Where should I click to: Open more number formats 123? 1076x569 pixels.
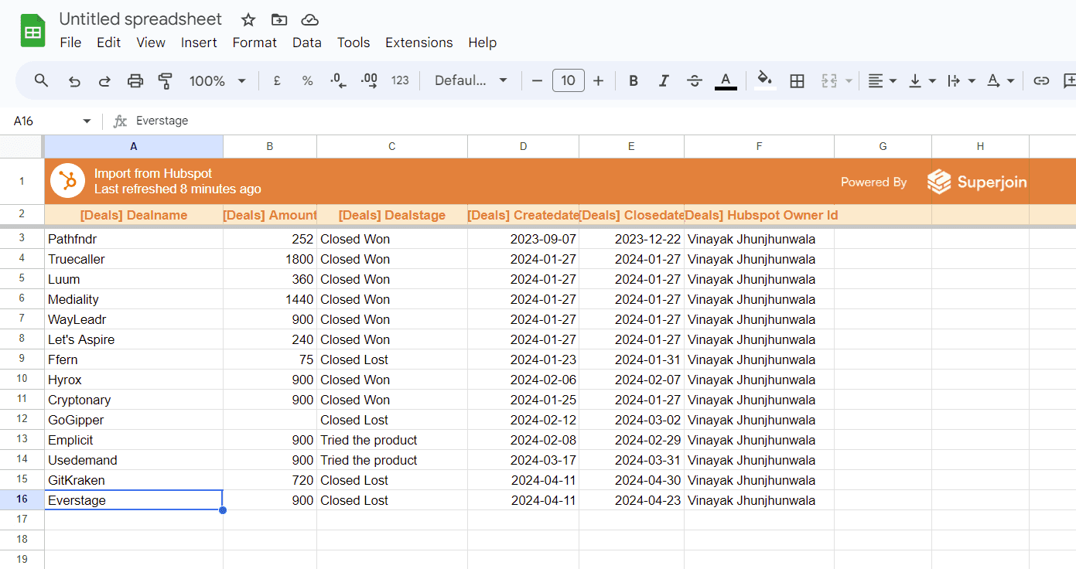click(400, 80)
